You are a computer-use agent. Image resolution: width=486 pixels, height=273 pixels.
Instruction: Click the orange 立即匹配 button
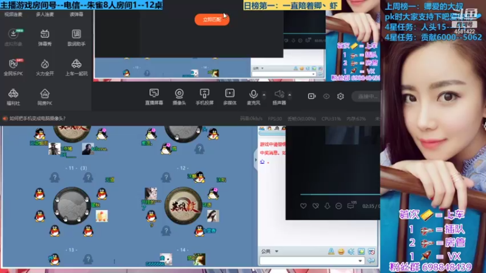coord(212,19)
